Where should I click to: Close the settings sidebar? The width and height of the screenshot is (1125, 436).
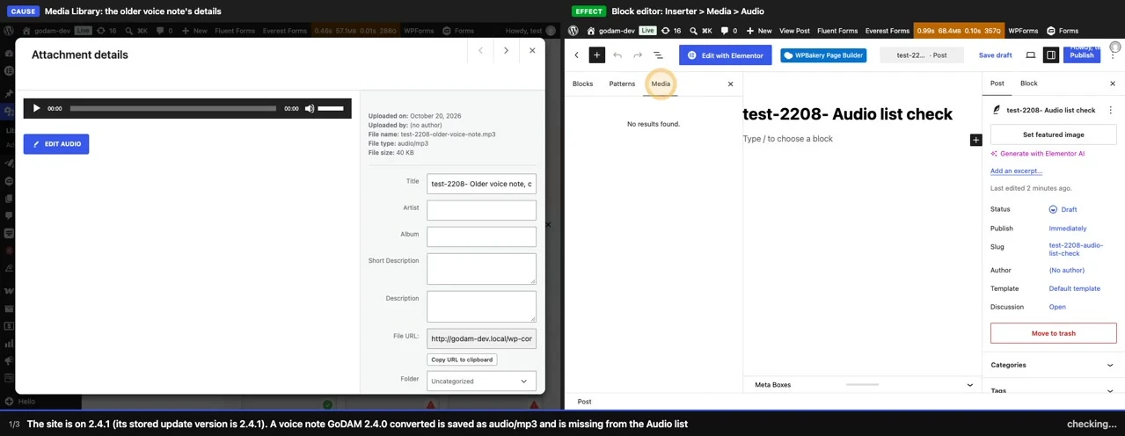point(1112,84)
